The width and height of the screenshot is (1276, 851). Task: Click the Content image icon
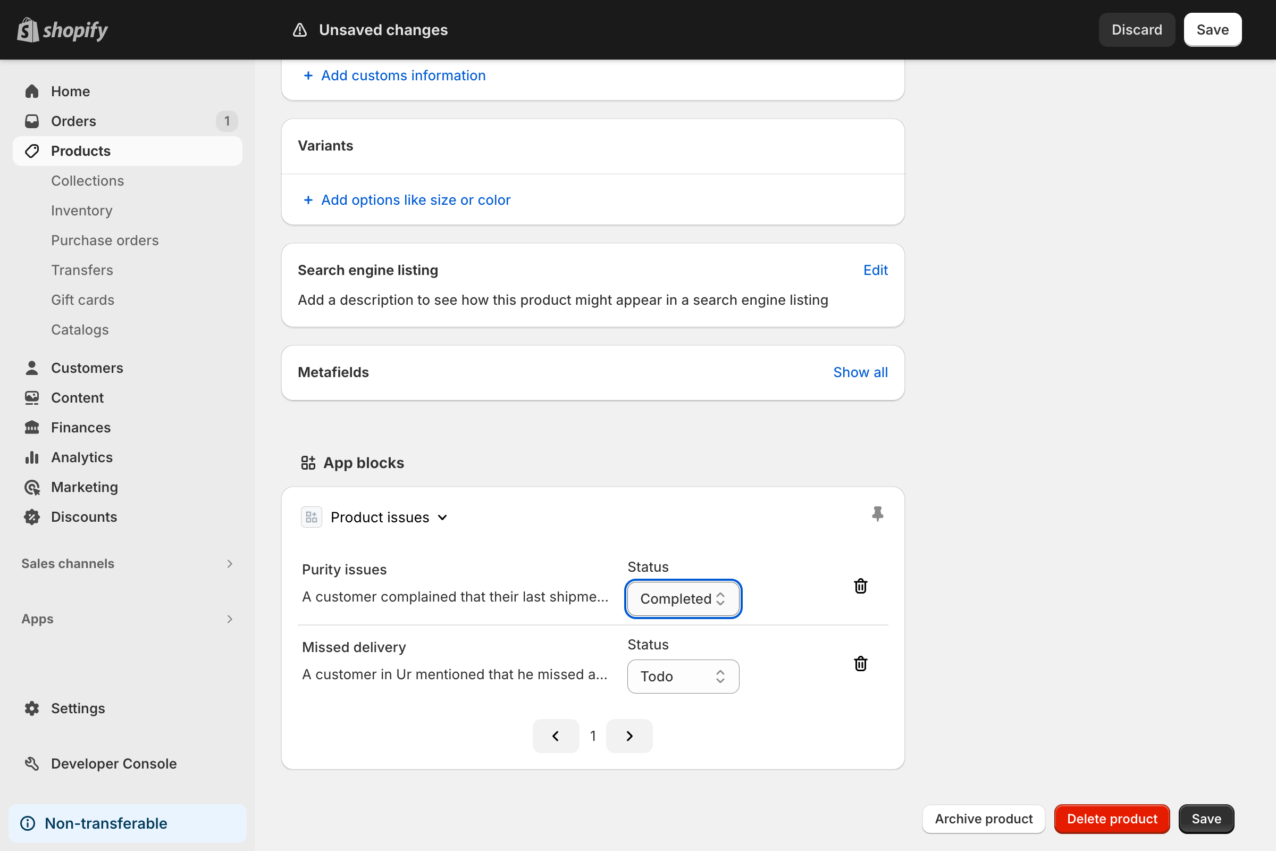(x=32, y=398)
